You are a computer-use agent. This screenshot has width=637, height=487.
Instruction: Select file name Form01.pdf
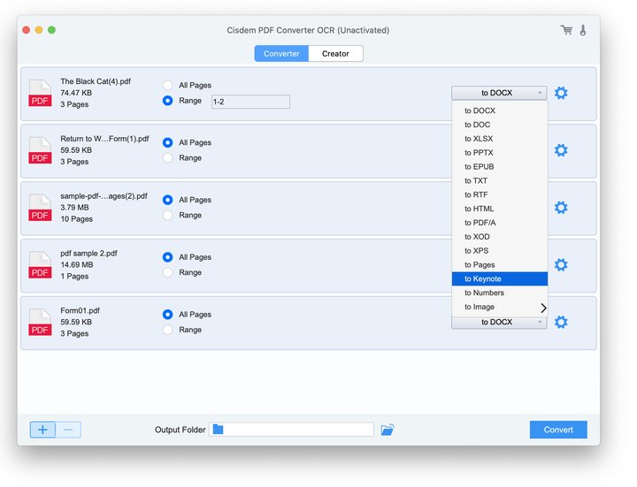[x=80, y=310]
